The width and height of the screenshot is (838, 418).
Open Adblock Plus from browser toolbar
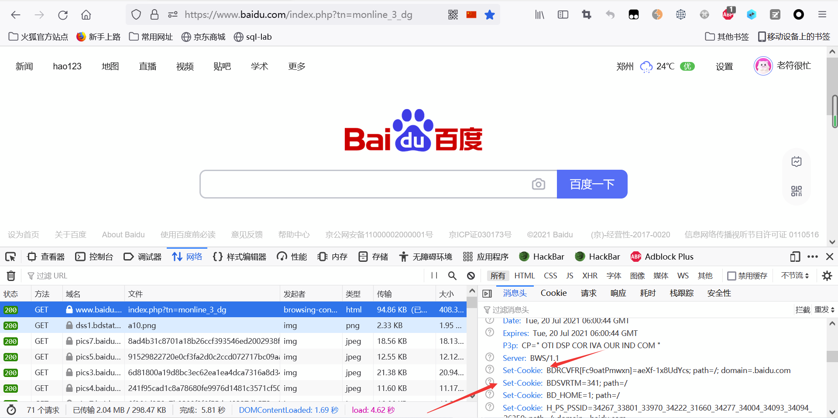[727, 14]
